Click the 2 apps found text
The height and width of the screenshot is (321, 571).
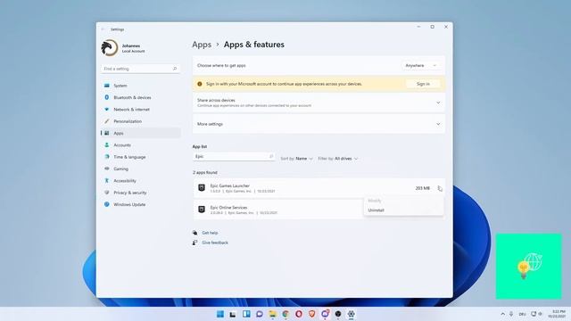click(205, 172)
